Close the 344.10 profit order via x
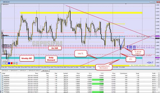 click(157, 92)
